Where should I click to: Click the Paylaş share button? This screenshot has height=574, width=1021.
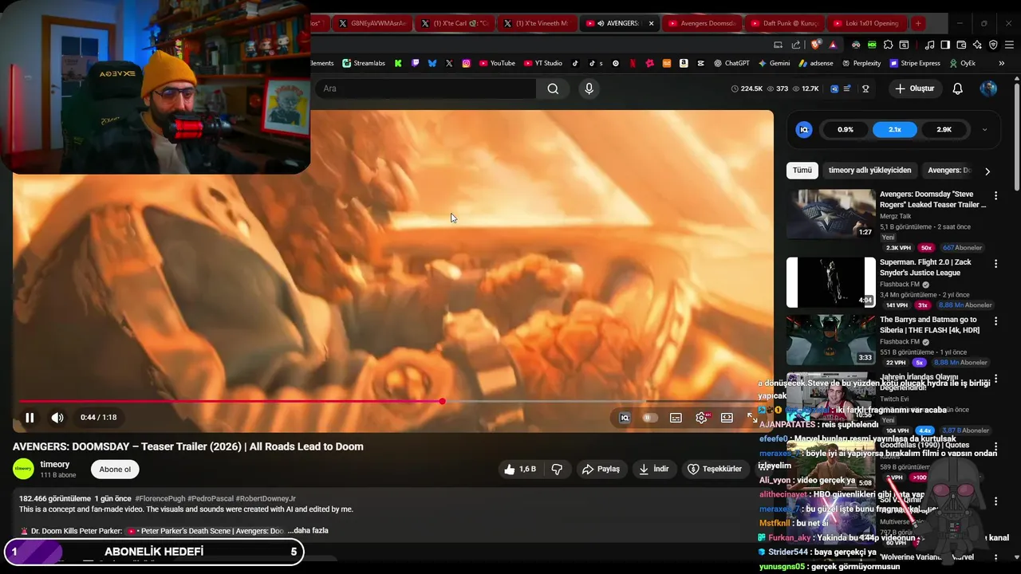[601, 470]
